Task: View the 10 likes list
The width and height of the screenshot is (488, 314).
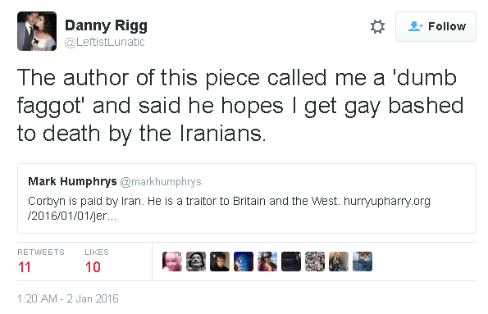Action: pyautogui.click(x=97, y=261)
